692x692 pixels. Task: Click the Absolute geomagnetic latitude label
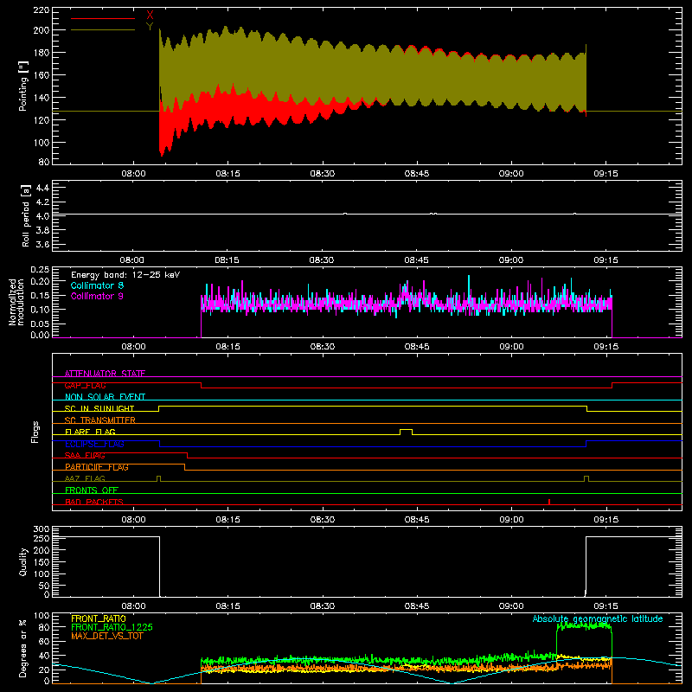coord(598,619)
